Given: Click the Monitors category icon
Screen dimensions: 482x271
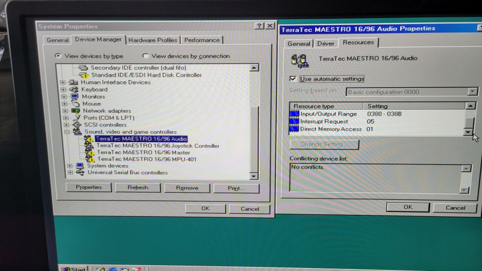Looking at the screenshot, I should 74,96.
